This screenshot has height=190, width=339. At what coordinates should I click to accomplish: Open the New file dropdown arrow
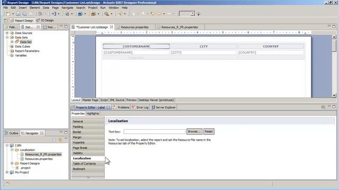coord(13,14)
